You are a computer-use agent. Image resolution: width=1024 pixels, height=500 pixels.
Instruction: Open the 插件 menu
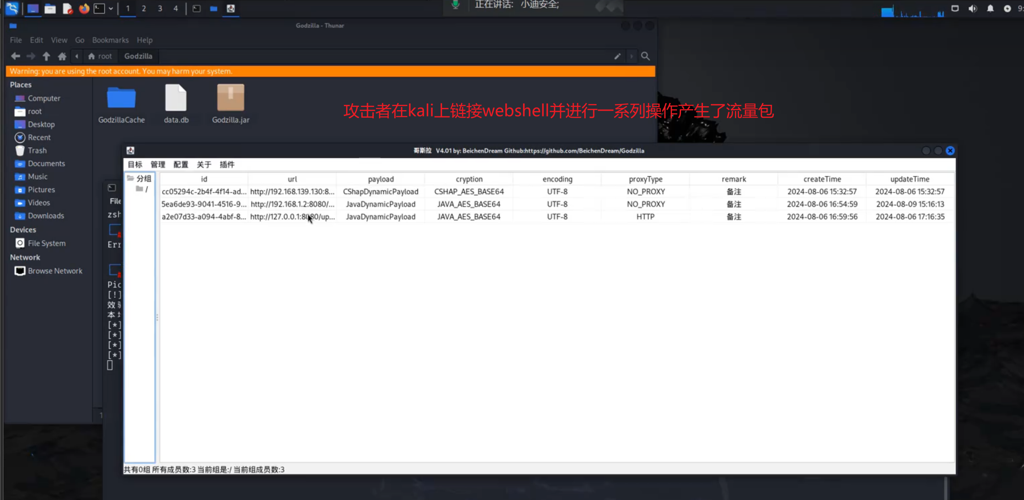(227, 165)
